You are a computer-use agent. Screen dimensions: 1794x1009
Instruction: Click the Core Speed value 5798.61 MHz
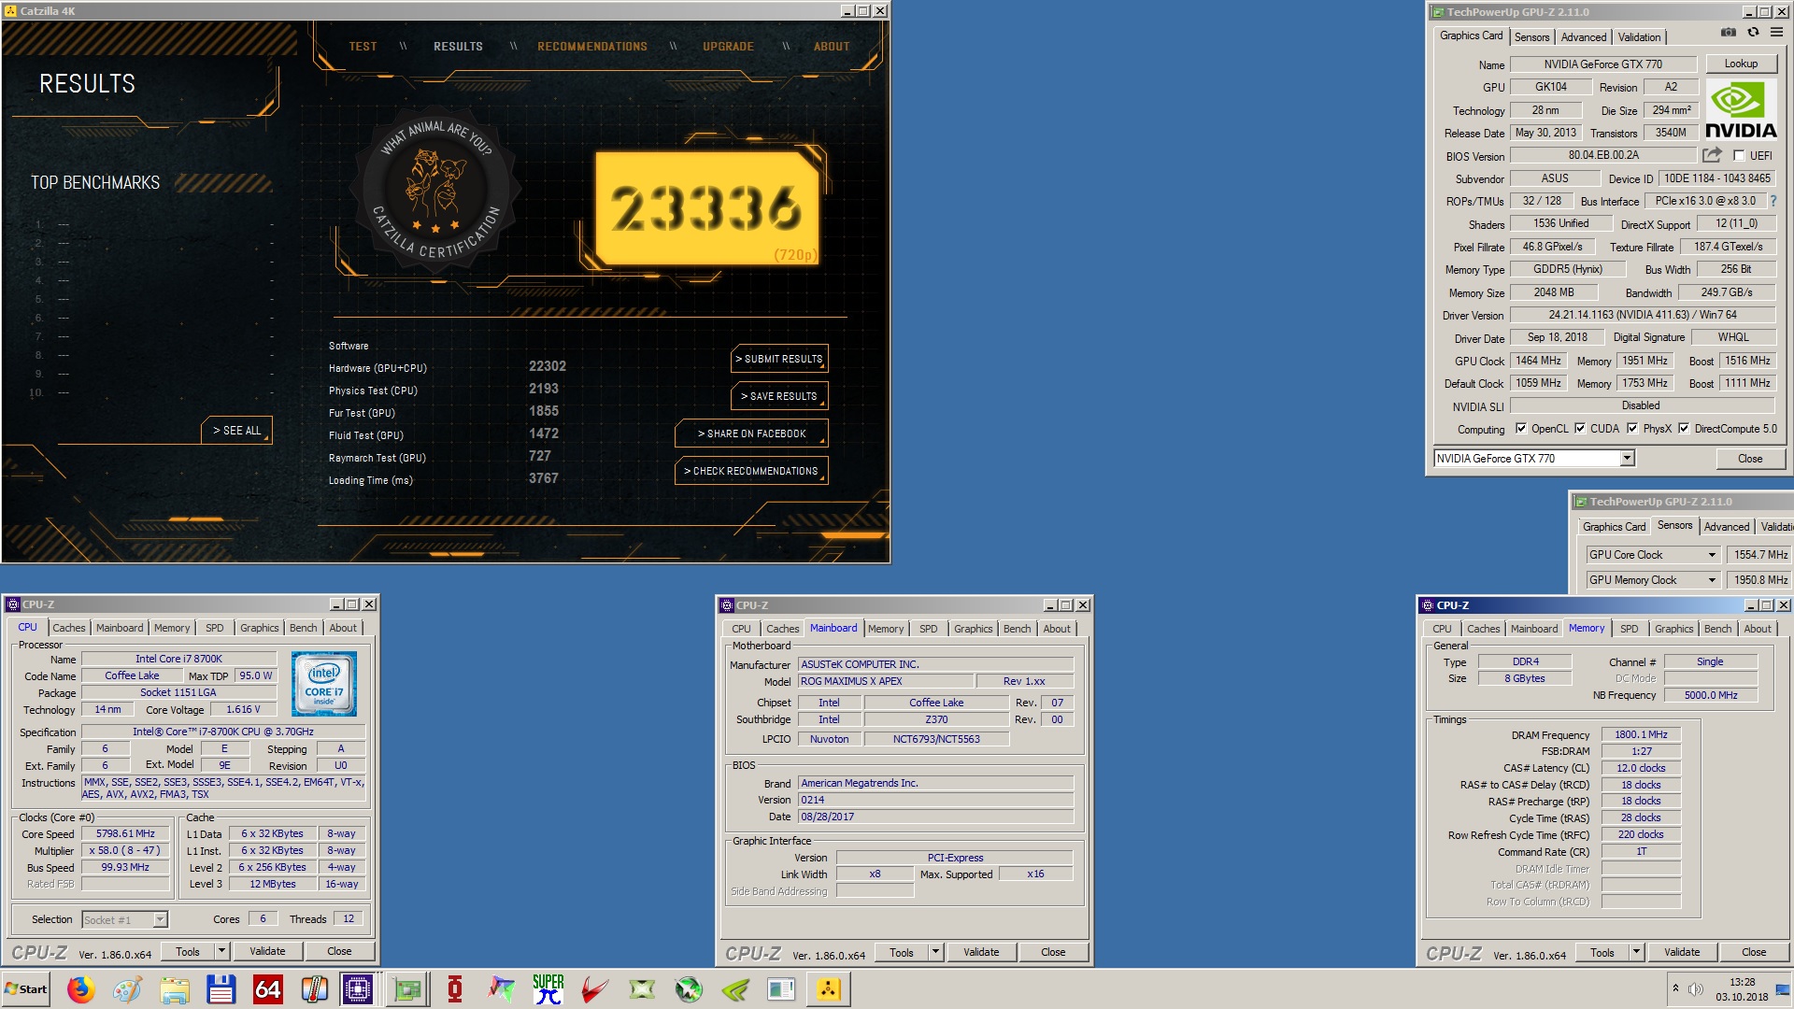tap(125, 833)
